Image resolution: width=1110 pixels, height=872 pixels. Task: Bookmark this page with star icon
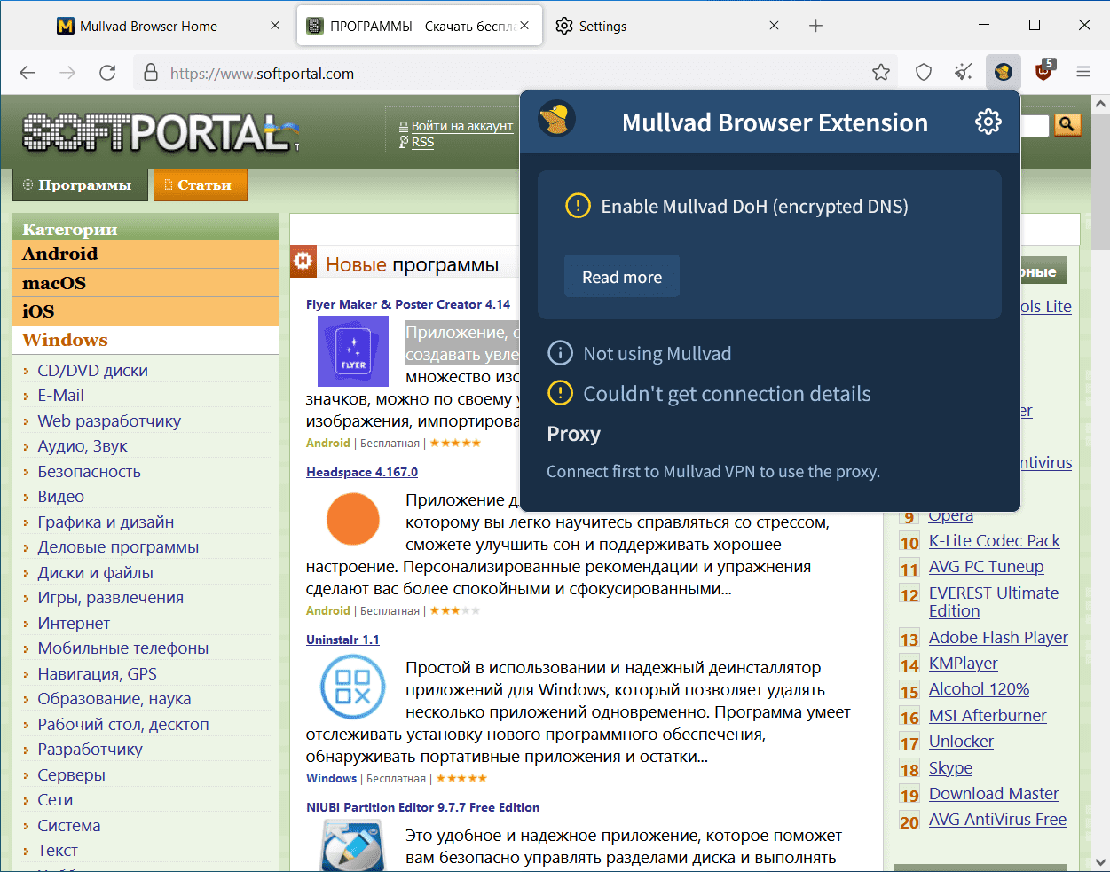click(x=881, y=73)
